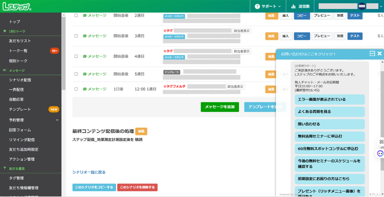
Task: Click 挿入 for the 2通目 message
Action: 286,16
